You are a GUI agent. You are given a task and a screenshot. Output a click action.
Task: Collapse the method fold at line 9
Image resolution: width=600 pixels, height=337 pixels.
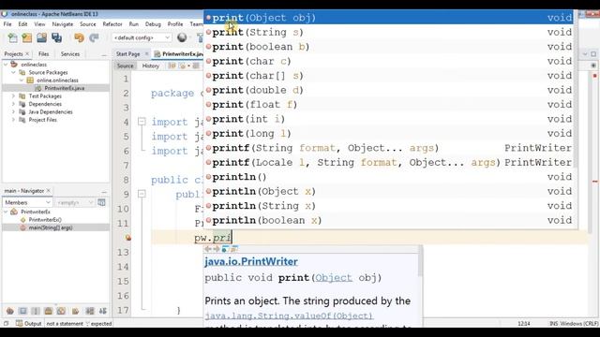pos(142,194)
